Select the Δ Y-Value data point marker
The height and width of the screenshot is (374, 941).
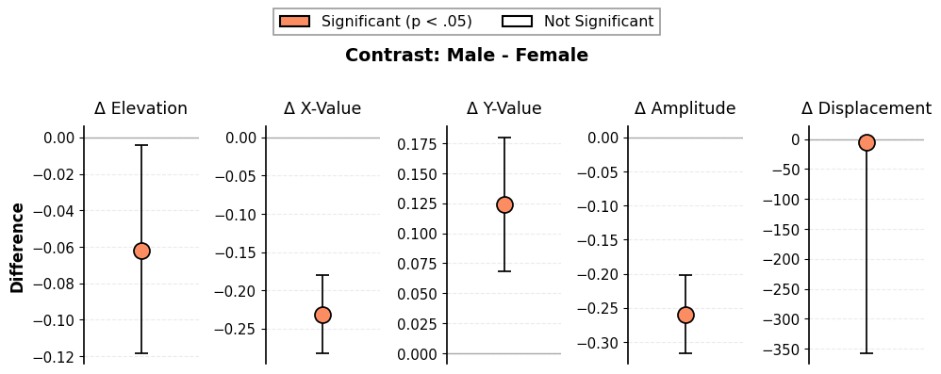pos(504,205)
